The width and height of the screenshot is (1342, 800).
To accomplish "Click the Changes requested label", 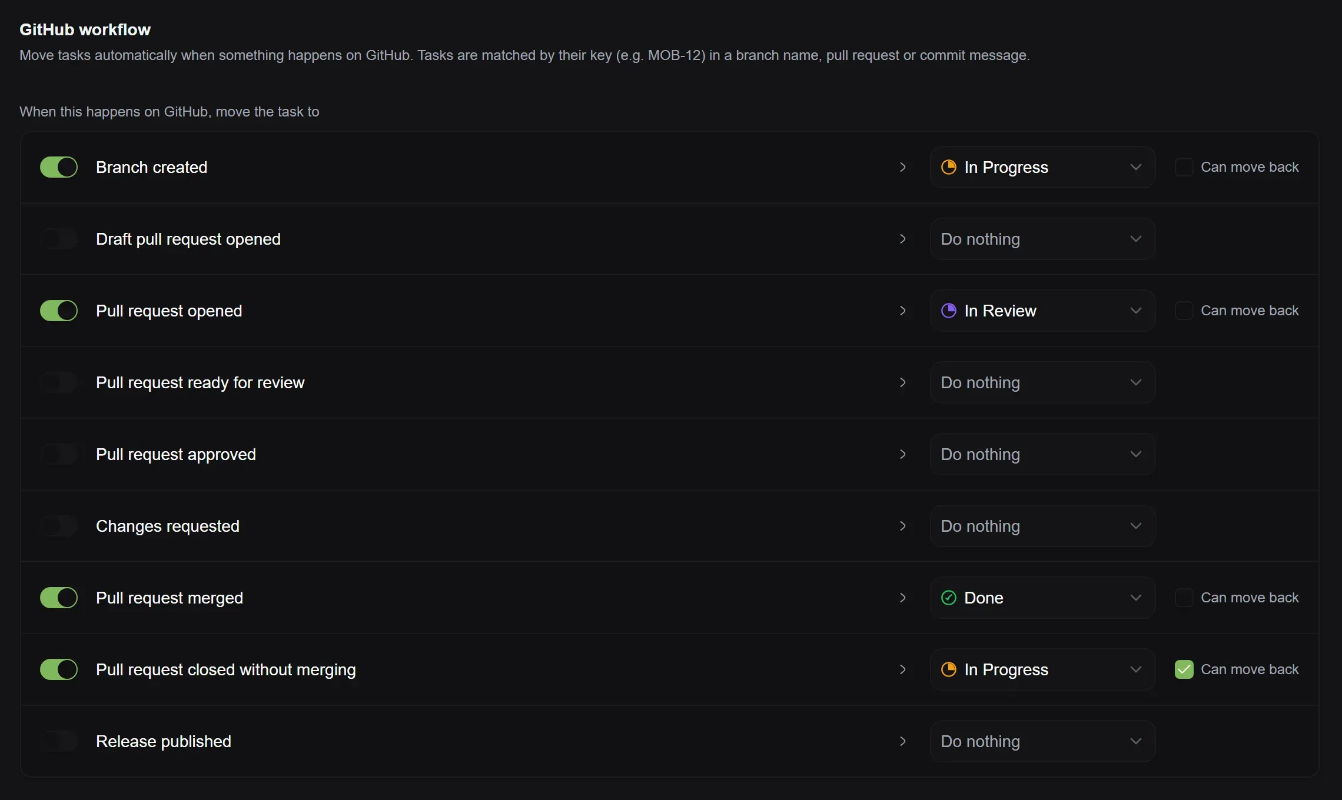I will click(168, 526).
